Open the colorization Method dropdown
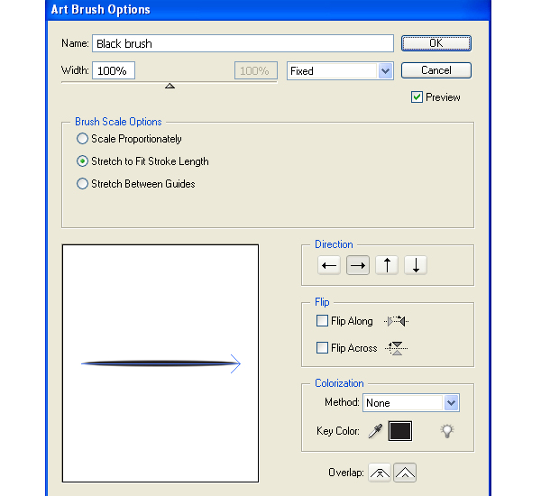The height and width of the screenshot is (496, 541). click(x=411, y=403)
